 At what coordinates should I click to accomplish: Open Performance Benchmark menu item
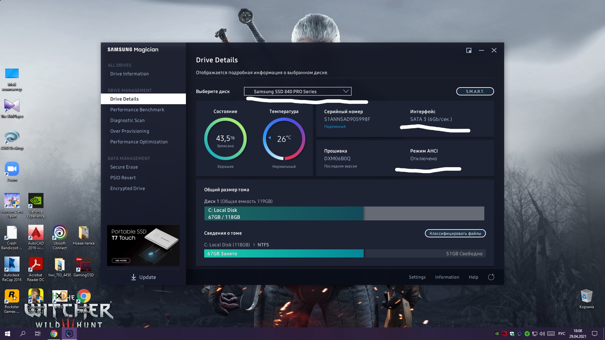pyautogui.click(x=137, y=110)
